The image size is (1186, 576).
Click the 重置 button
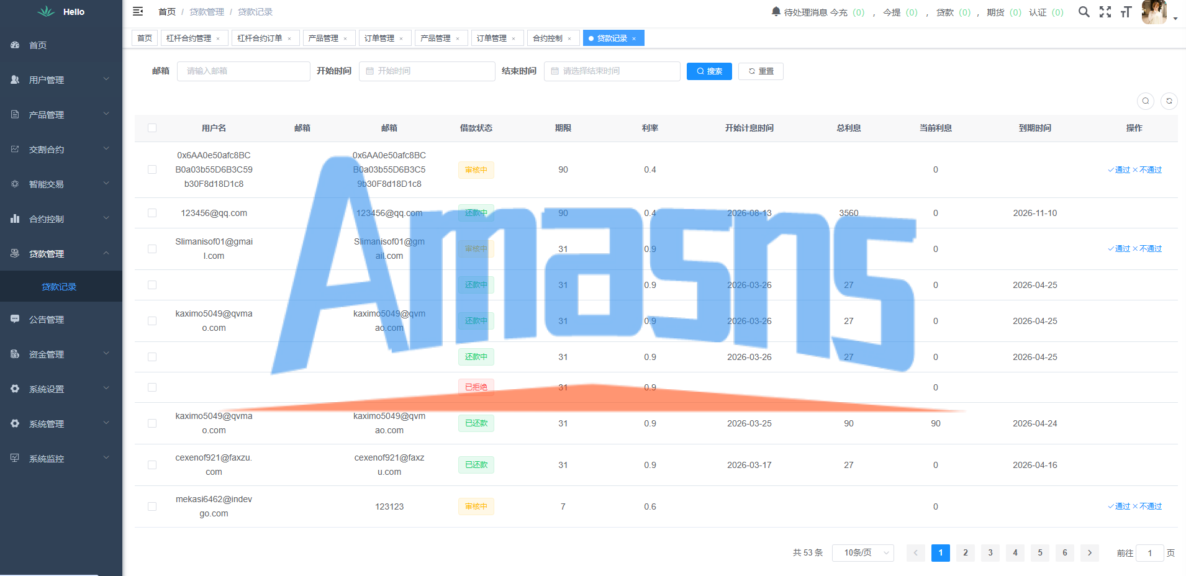[761, 71]
